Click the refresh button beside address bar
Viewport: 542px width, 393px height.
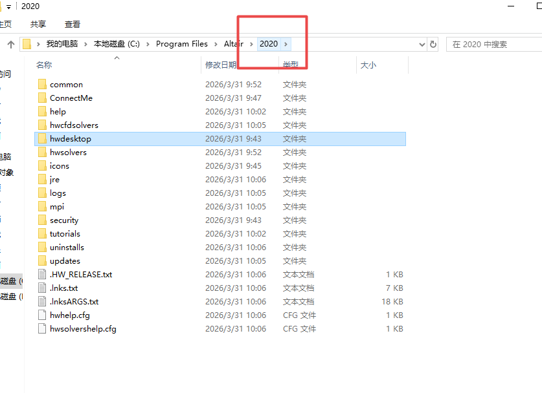tap(433, 45)
